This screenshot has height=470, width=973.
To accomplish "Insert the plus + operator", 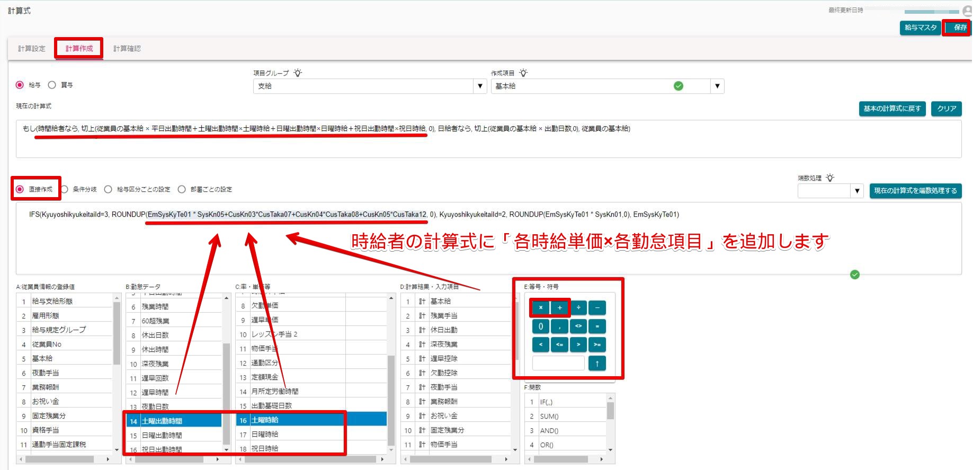I will click(559, 307).
